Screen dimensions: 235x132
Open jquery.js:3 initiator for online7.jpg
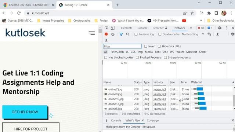[160, 89]
